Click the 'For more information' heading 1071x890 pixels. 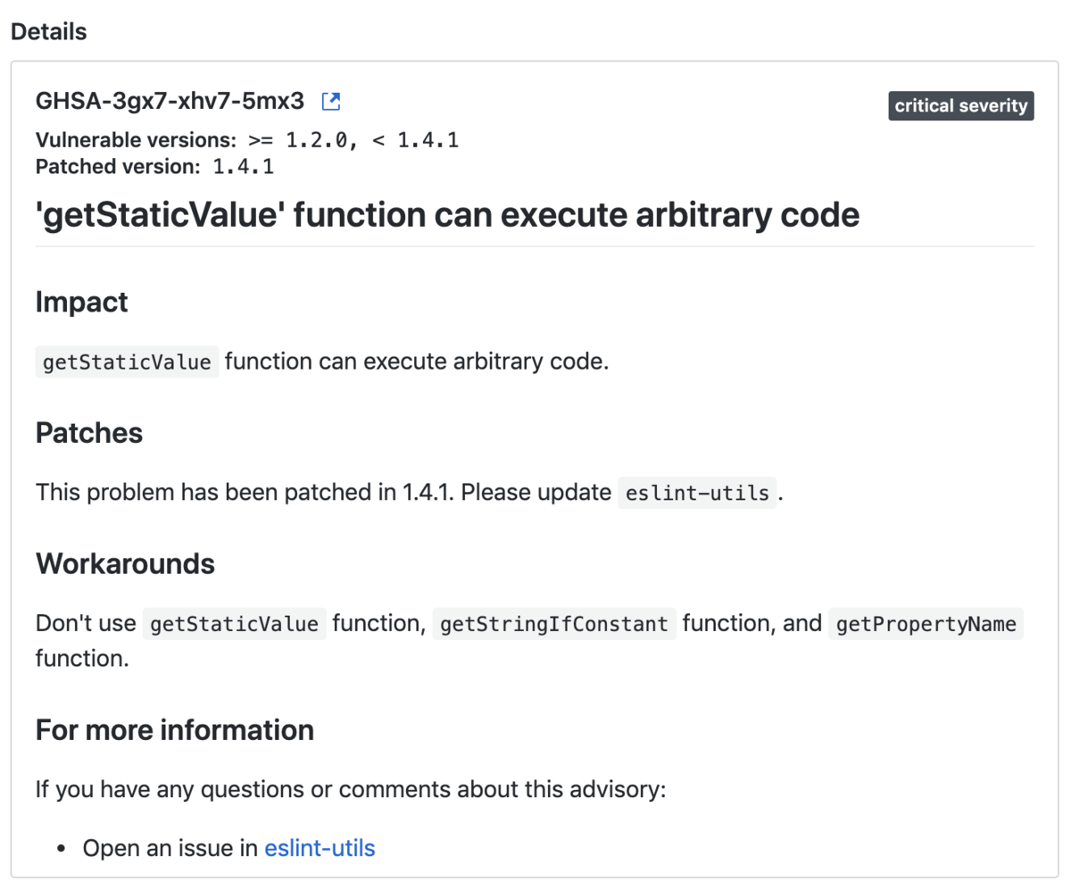pyautogui.click(x=175, y=730)
